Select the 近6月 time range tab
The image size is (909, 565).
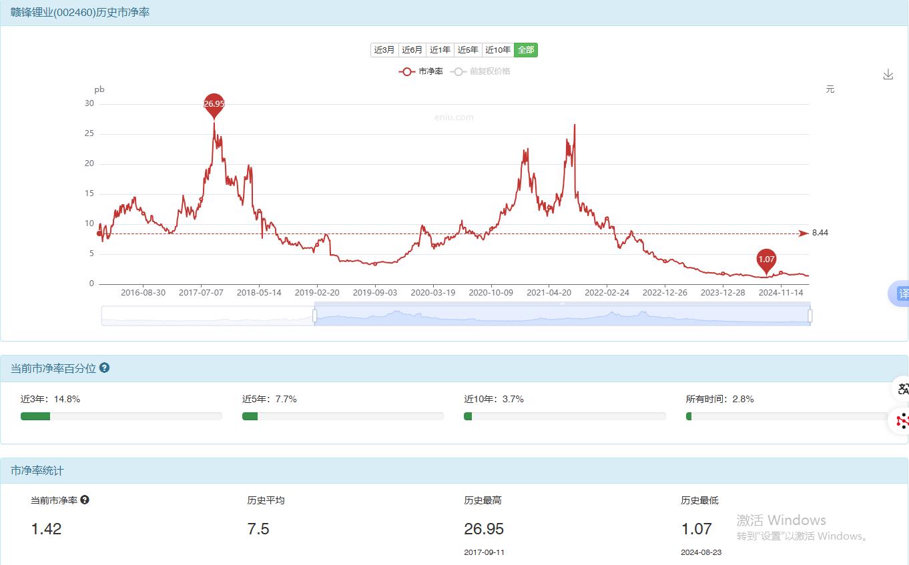[x=412, y=50]
